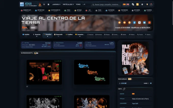
Task: Click the orange question mark icon
Action: [x=129, y=23]
